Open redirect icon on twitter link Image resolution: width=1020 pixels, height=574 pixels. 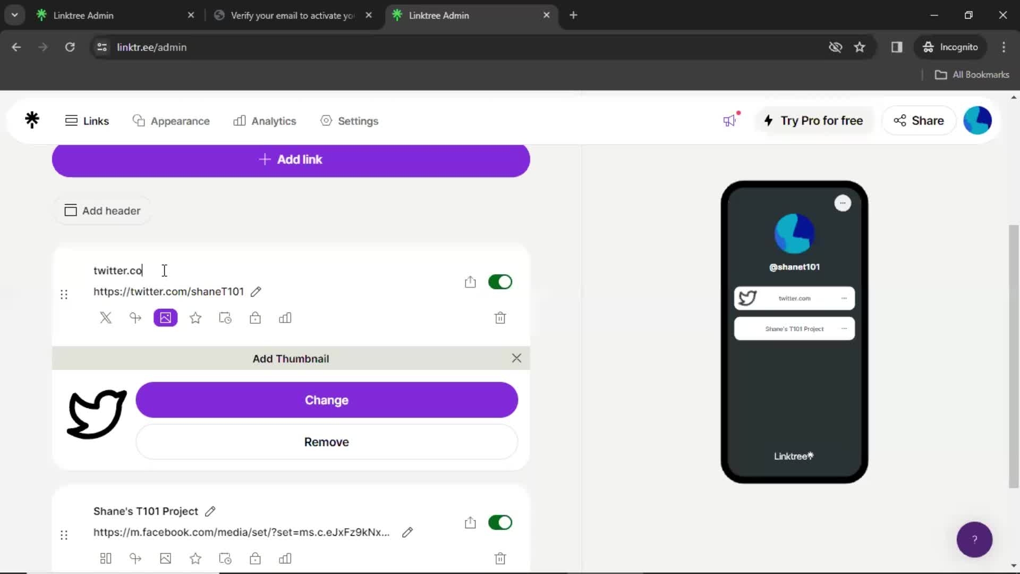(x=135, y=318)
